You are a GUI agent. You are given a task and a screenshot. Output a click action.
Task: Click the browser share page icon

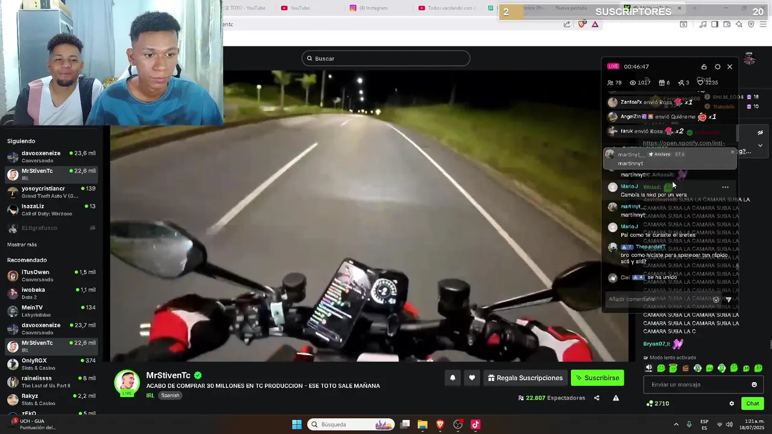click(567, 24)
